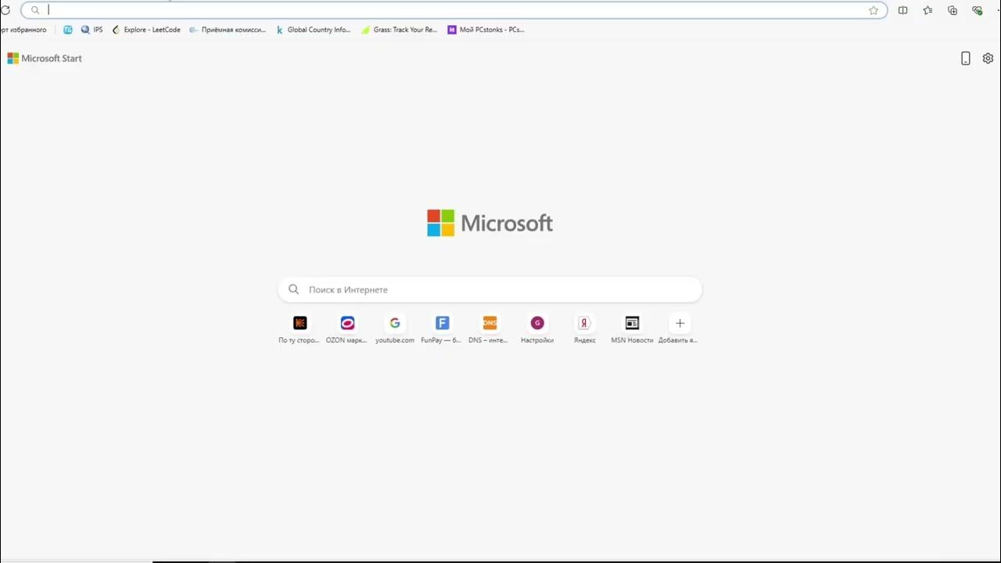Open the Global Country Info... bookmark
Viewport: 1001px width, 563px height.
[x=313, y=30]
